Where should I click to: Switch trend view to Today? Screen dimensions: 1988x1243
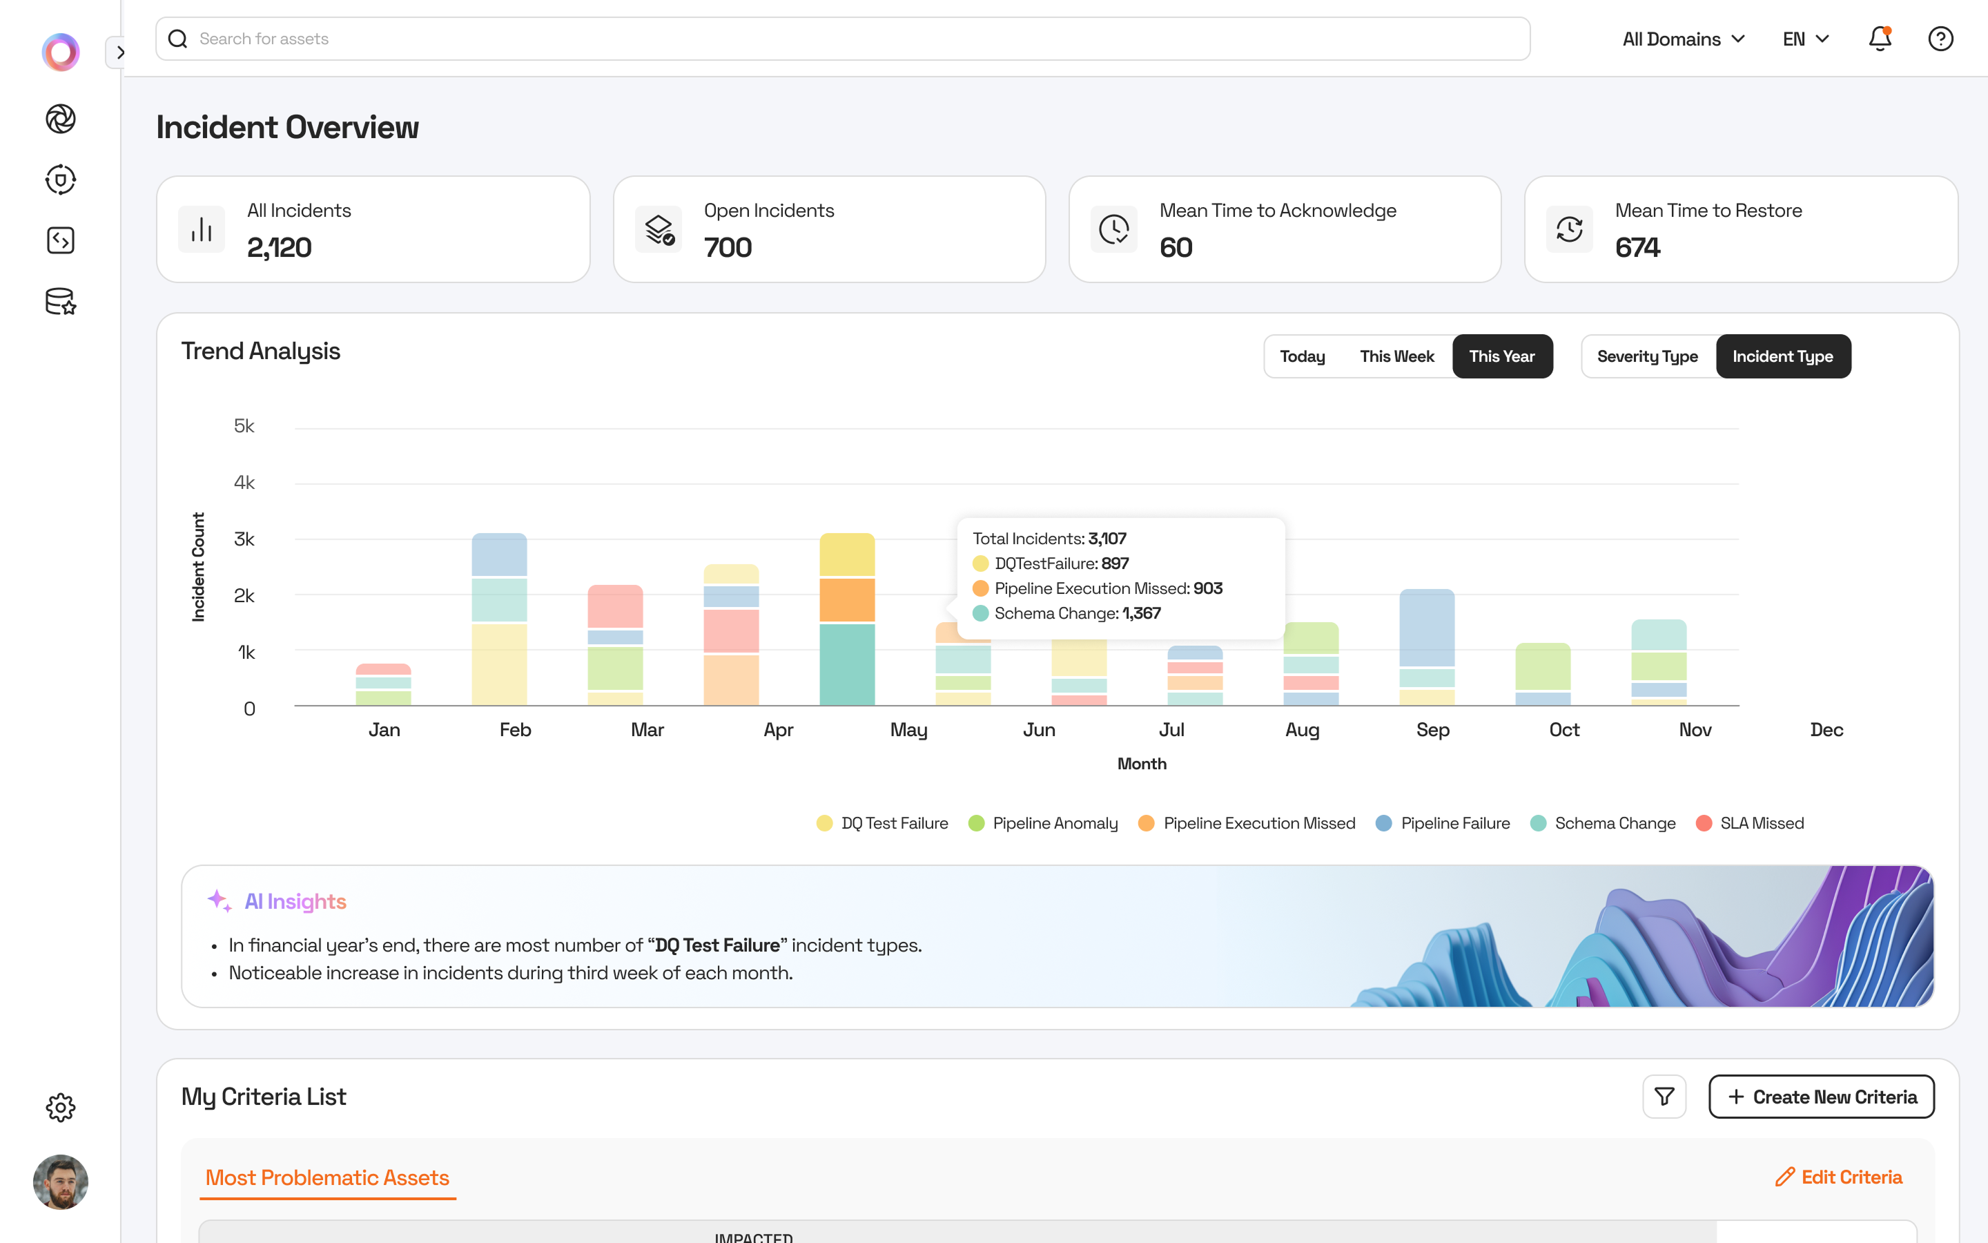(1302, 356)
